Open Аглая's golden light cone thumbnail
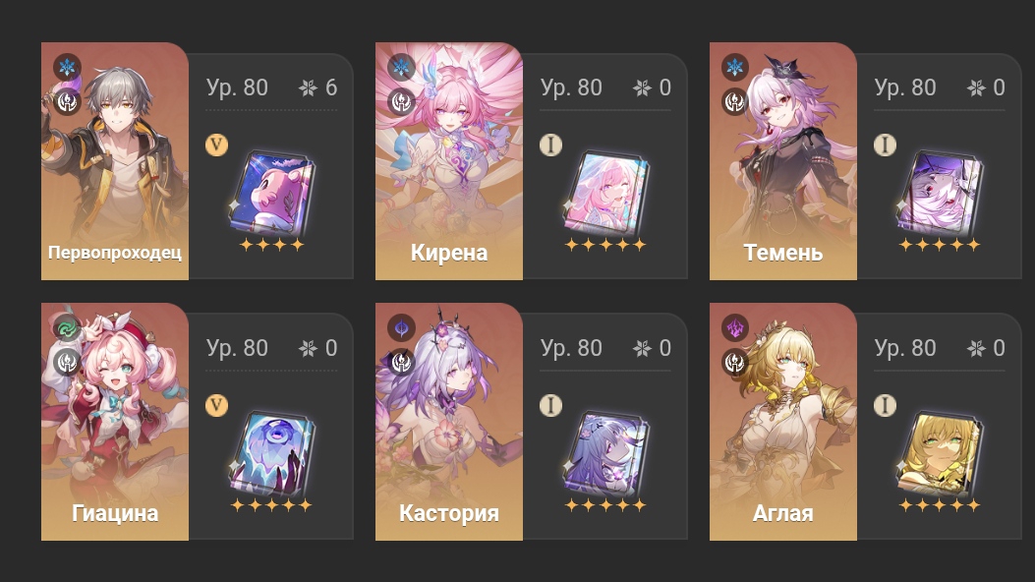The height and width of the screenshot is (582, 1035). [940, 453]
